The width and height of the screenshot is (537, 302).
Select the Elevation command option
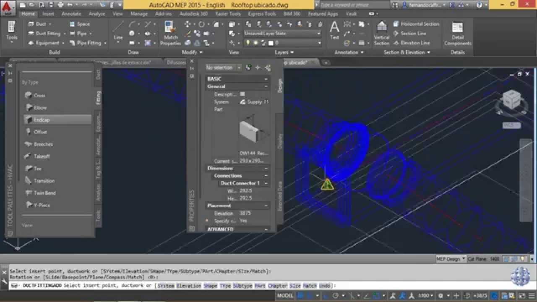coord(189,286)
